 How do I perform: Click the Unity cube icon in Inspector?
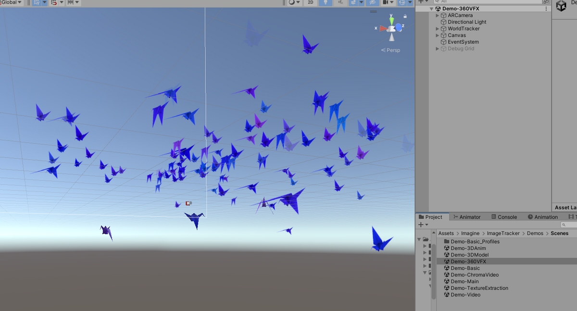coord(561,5)
